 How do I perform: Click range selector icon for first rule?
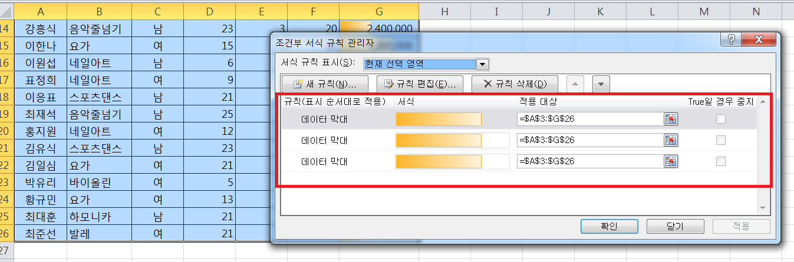[670, 120]
